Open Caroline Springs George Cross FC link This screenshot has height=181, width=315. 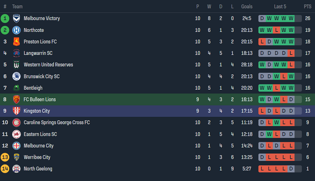(x=57, y=122)
